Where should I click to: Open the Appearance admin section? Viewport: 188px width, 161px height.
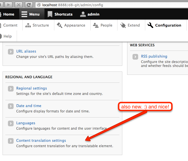[x=72, y=25]
